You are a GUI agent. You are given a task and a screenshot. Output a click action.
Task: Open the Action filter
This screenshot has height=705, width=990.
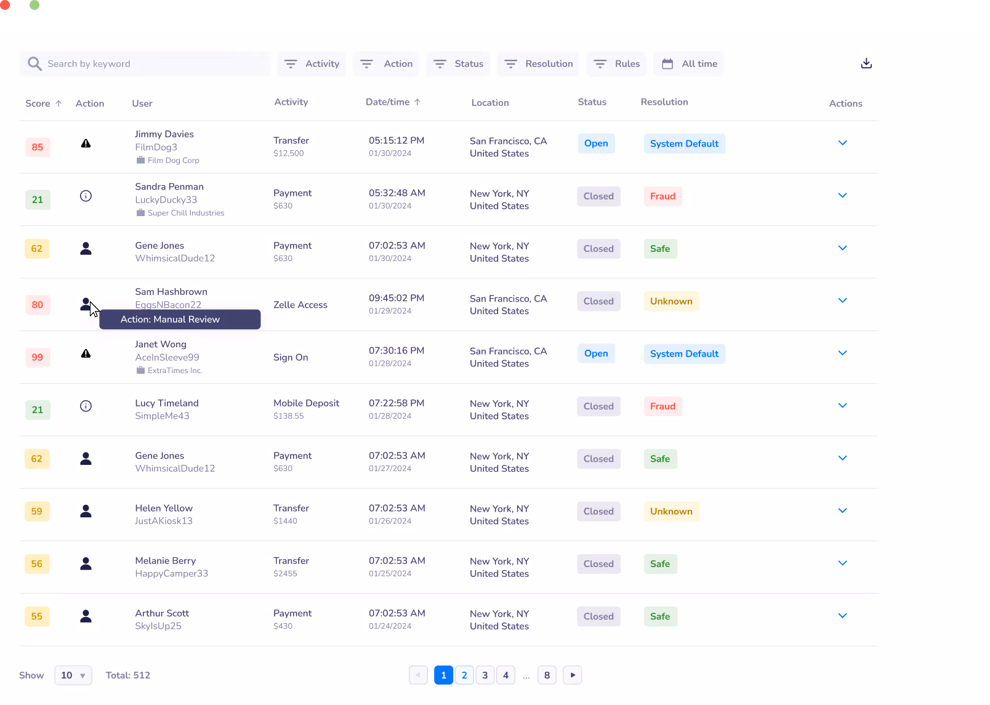click(385, 64)
